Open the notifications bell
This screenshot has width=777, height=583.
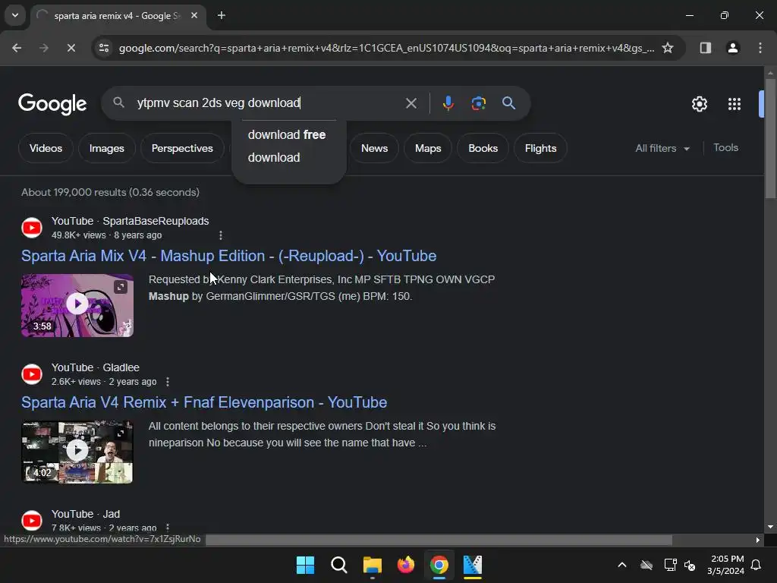[756, 565]
